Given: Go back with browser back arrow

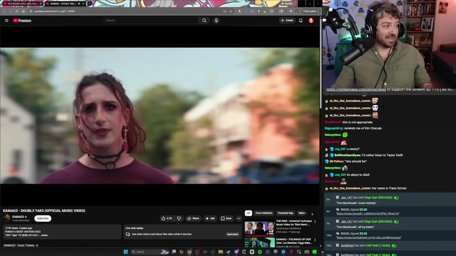Looking at the screenshot, I should tap(4, 11).
